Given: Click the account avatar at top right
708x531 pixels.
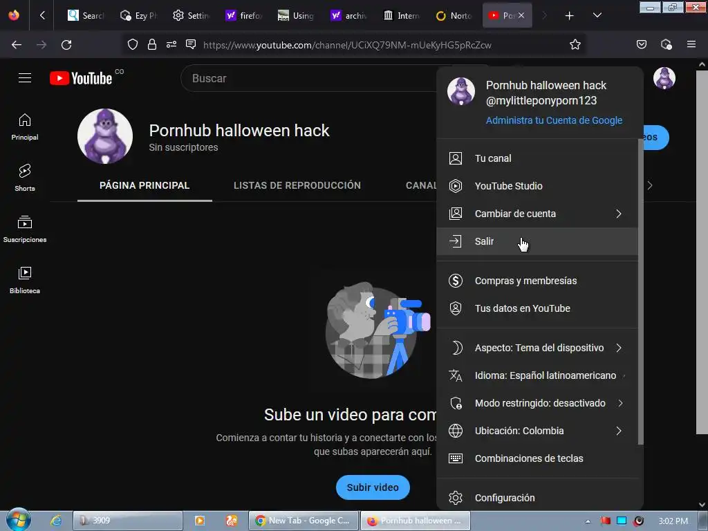Looking at the screenshot, I should (664, 78).
